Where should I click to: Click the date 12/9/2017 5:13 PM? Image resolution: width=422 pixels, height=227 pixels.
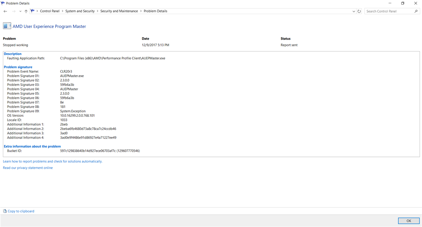tap(155, 45)
